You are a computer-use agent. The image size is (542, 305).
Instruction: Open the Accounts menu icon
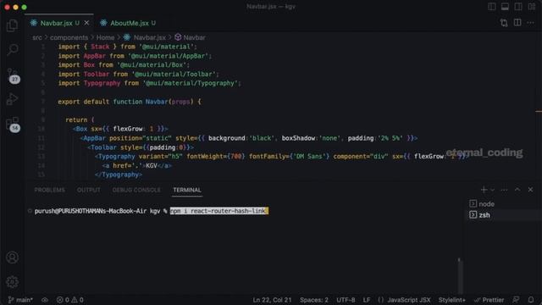pyautogui.click(x=13, y=258)
